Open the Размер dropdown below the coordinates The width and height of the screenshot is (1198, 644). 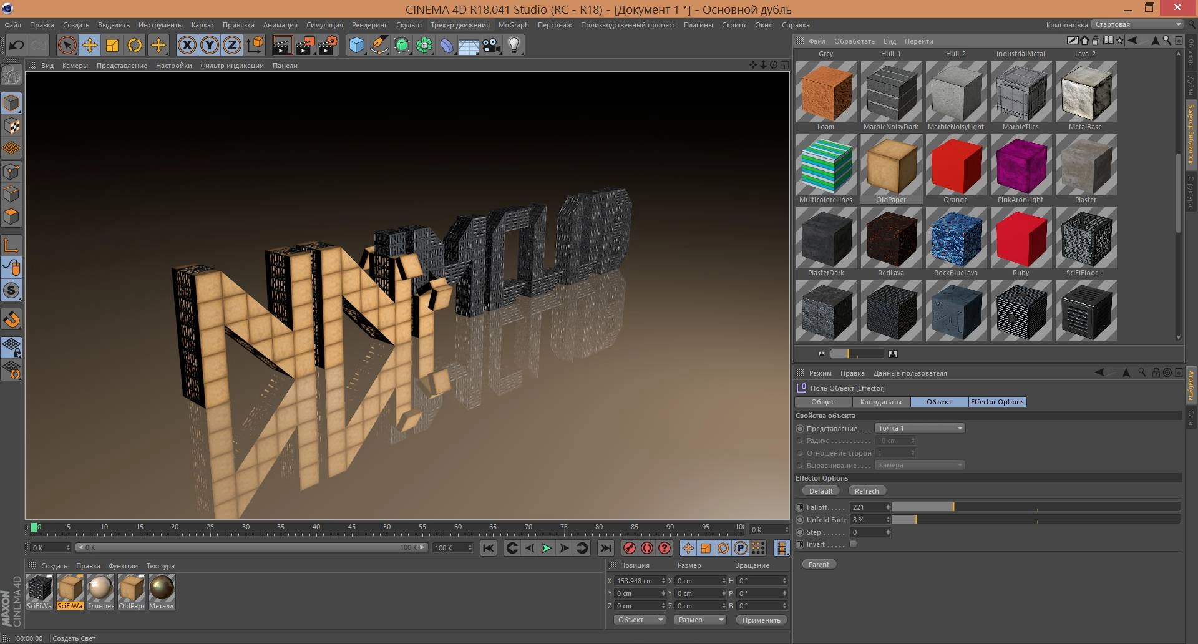(700, 620)
